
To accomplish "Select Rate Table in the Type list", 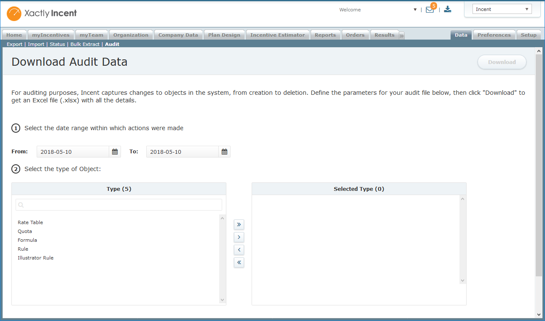I will click(30, 222).
